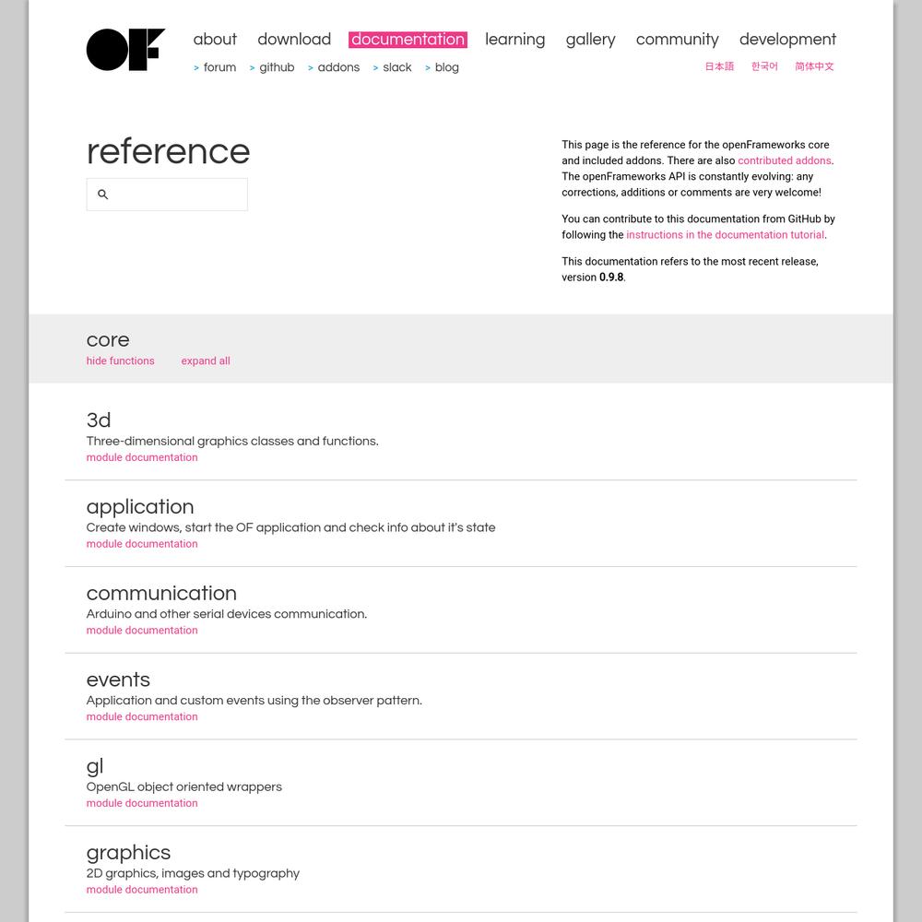Expand the communication module heading
The width and height of the screenshot is (922, 922).
pyautogui.click(x=161, y=593)
